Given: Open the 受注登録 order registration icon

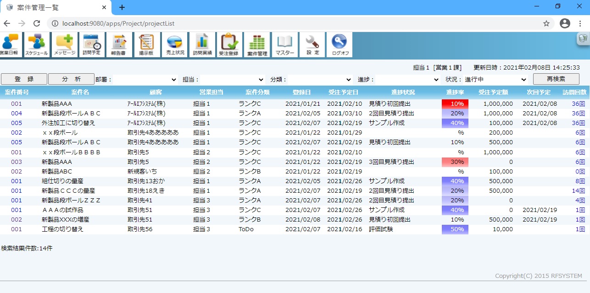Looking at the screenshot, I should [x=229, y=45].
